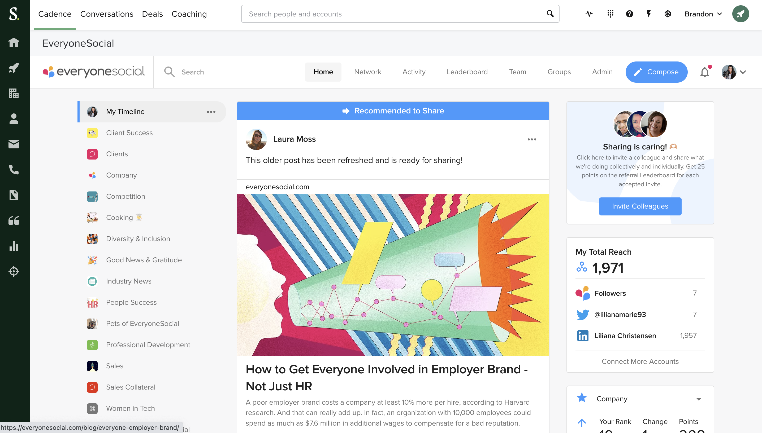Open the grid apps icon in top bar
This screenshot has height=433, width=762.
(610, 14)
